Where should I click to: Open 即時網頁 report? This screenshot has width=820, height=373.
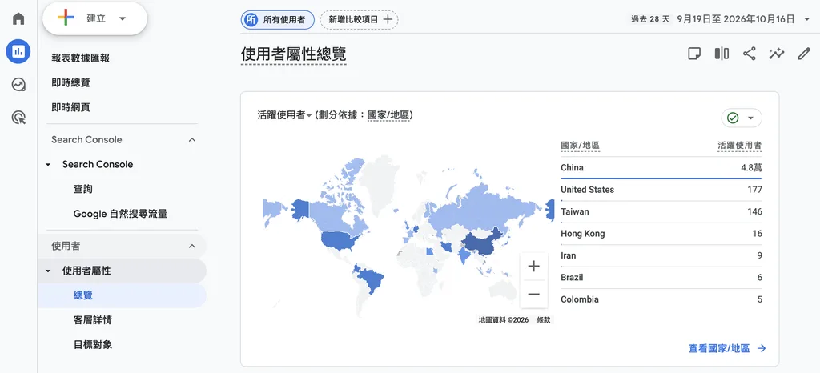[x=70, y=107]
